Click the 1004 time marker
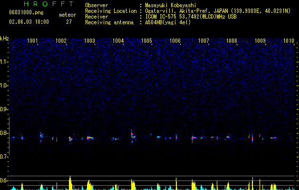This screenshot has width=299, height=190. [118, 41]
